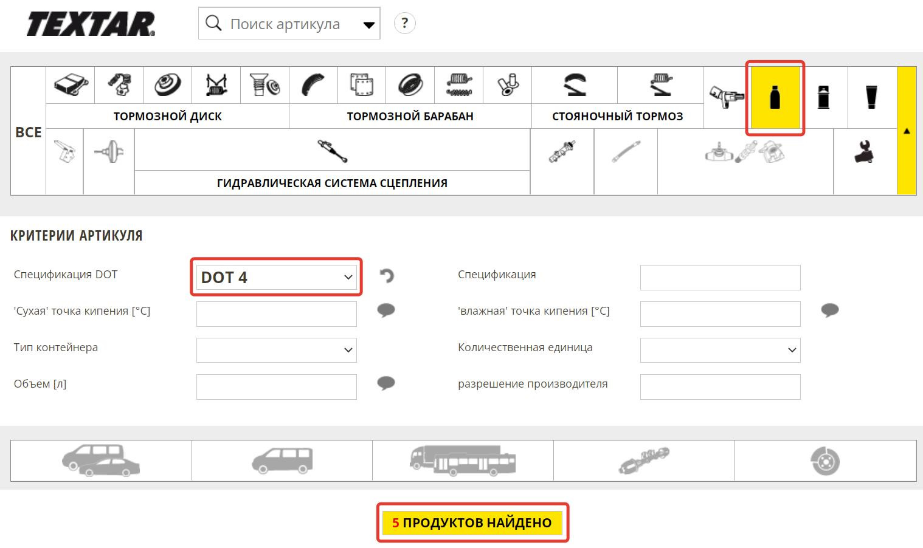
Task: Select the ВСЕ category tab
Action: [x=29, y=131]
